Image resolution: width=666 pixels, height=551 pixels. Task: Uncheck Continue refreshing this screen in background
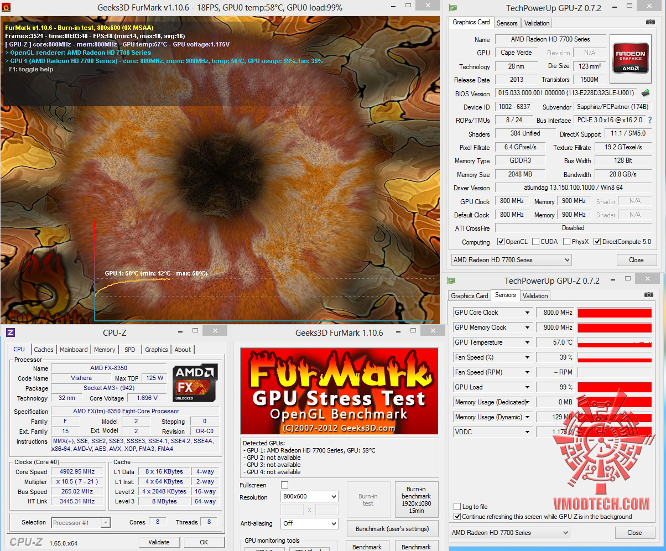click(x=457, y=517)
